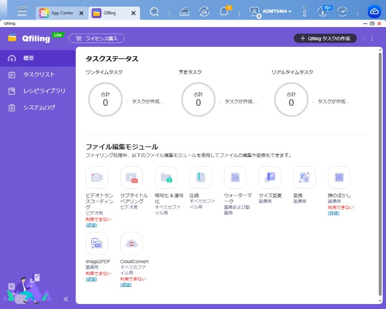Click the Convert (変換) module icon

(304, 178)
